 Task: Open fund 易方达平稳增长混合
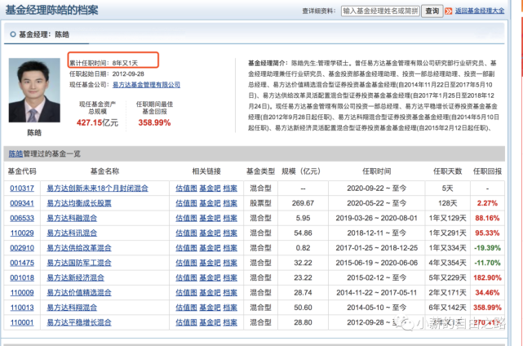pyautogui.click(x=79, y=322)
